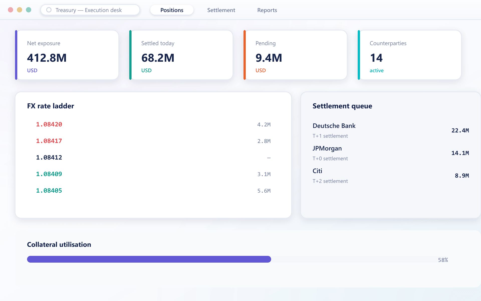Image resolution: width=481 pixels, height=301 pixels.
Task: Open the Pending 9.4M card
Action: (295, 55)
